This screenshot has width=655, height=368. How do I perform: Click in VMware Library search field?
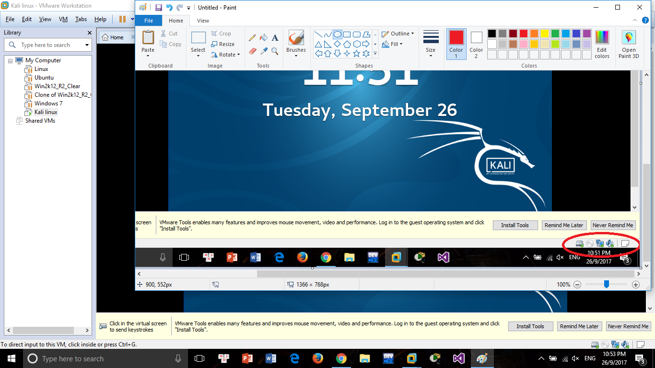point(47,45)
